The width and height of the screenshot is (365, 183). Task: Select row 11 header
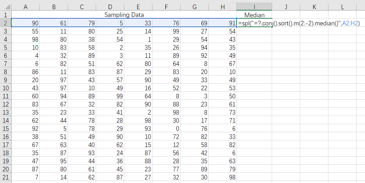pos(6,96)
